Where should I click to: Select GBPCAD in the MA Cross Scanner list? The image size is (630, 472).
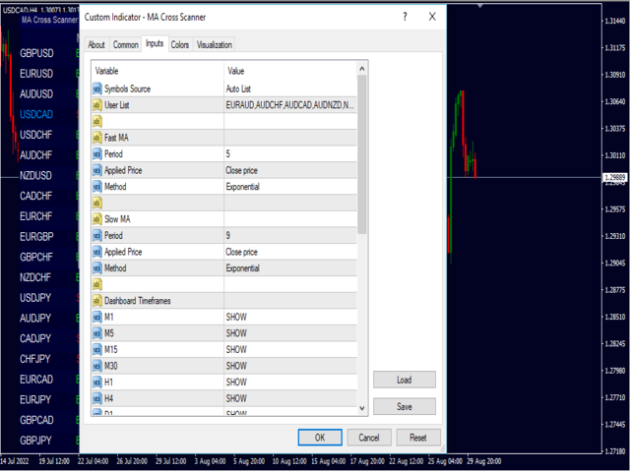[36, 420]
